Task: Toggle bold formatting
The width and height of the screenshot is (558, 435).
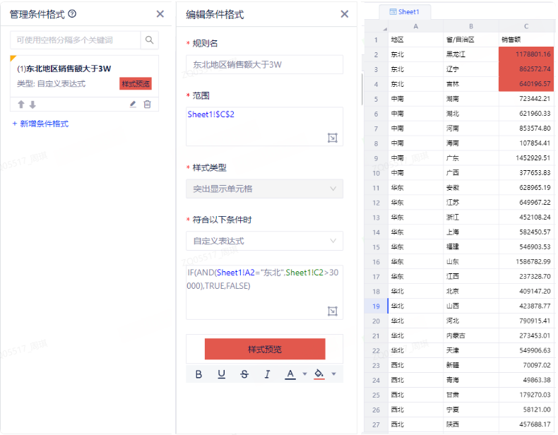Action: tap(198, 374)
